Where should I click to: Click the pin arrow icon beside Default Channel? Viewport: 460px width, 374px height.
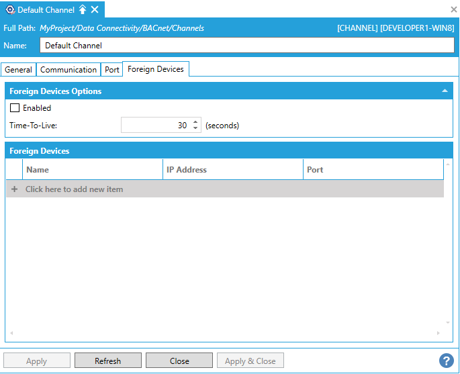click(x=83, y=9)
